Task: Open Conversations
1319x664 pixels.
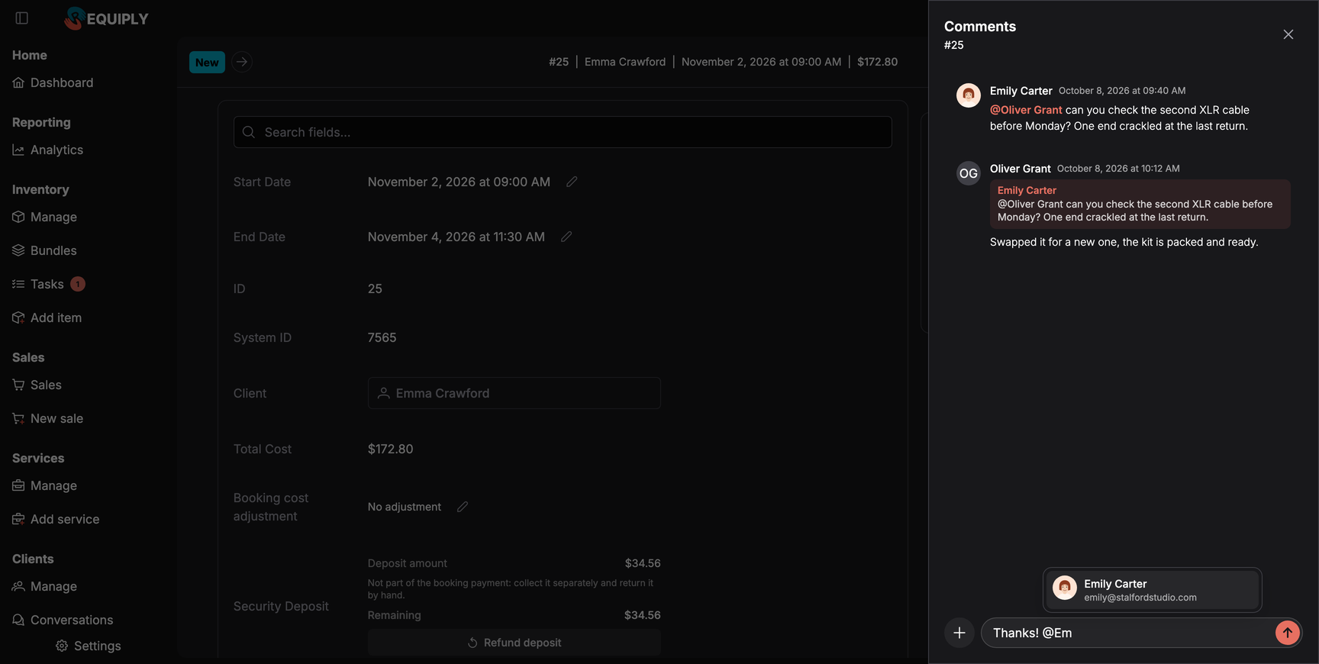Action: click(63, 620)
